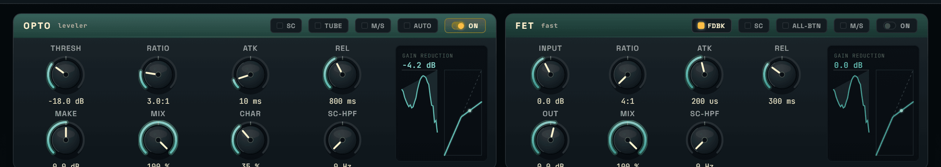Click the OPTO THRESH knob
Screen dimensions: 941x167
click(66, 75)
